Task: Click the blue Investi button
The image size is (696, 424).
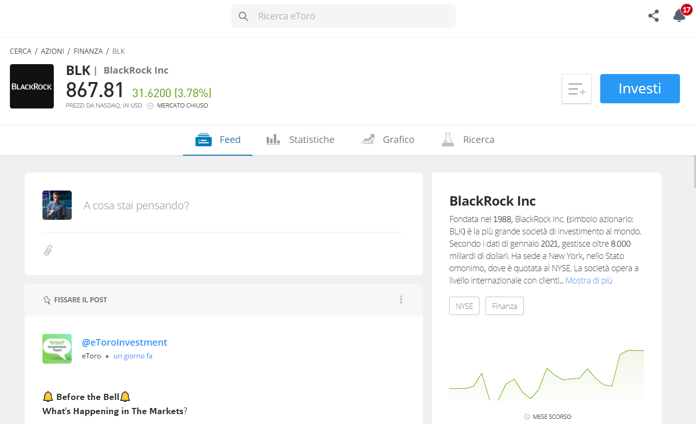Action: point(640,89)
